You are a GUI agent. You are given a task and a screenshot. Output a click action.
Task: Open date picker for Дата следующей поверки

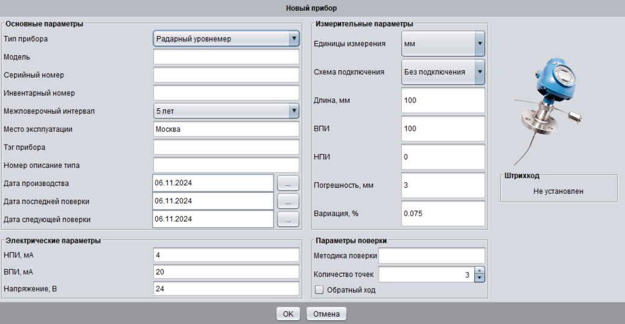tap(288, 219)
